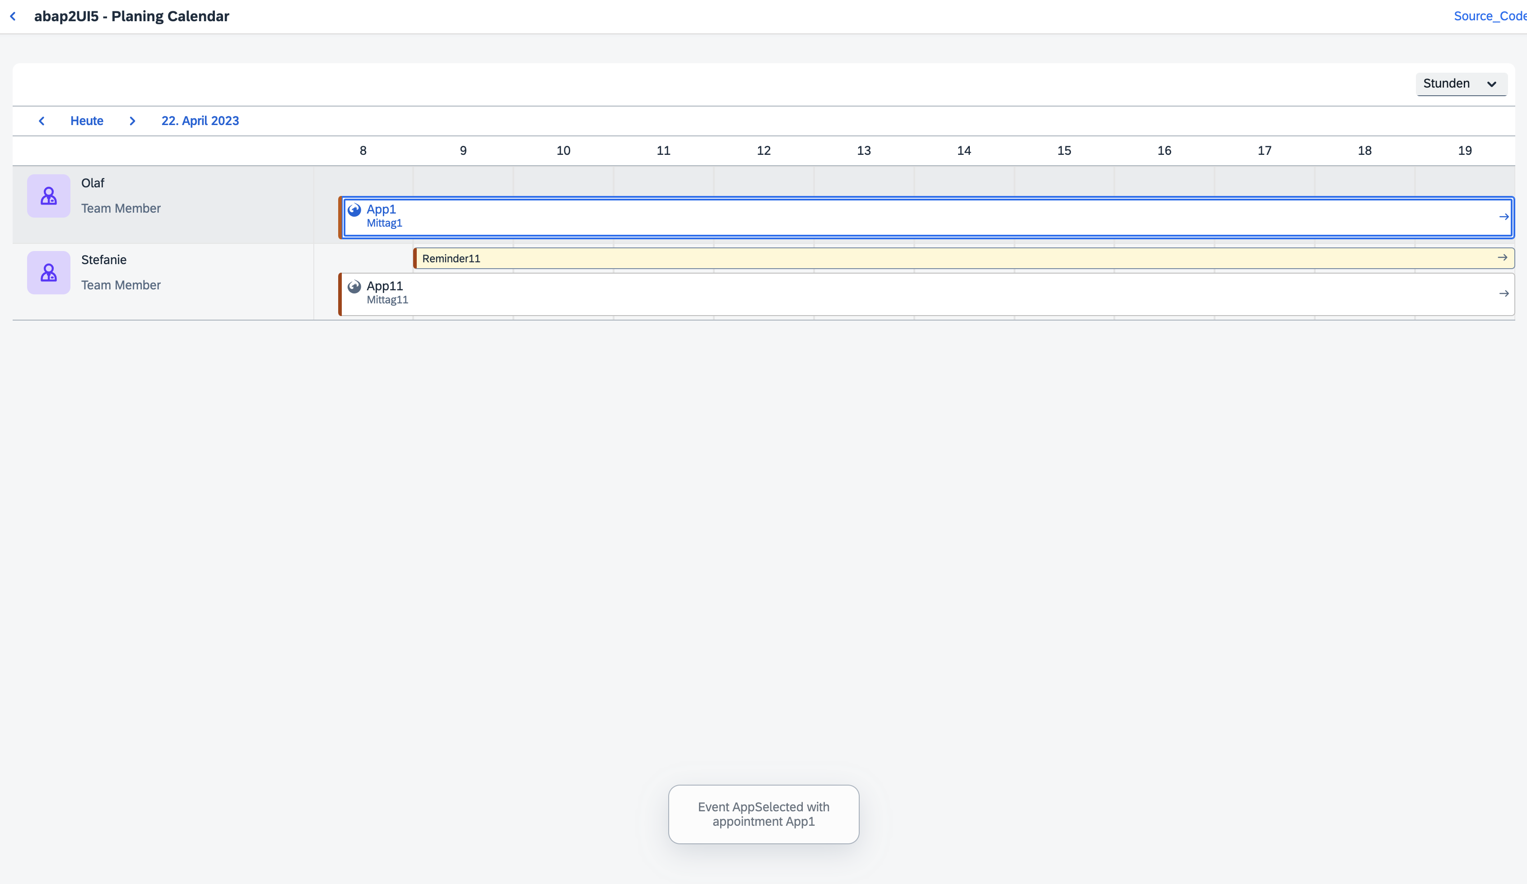This screenshot has width=1527, height=884.
Task: Click Stefanie's team member avatar icon
Action: pyautogui.click(x=48, y=272)
